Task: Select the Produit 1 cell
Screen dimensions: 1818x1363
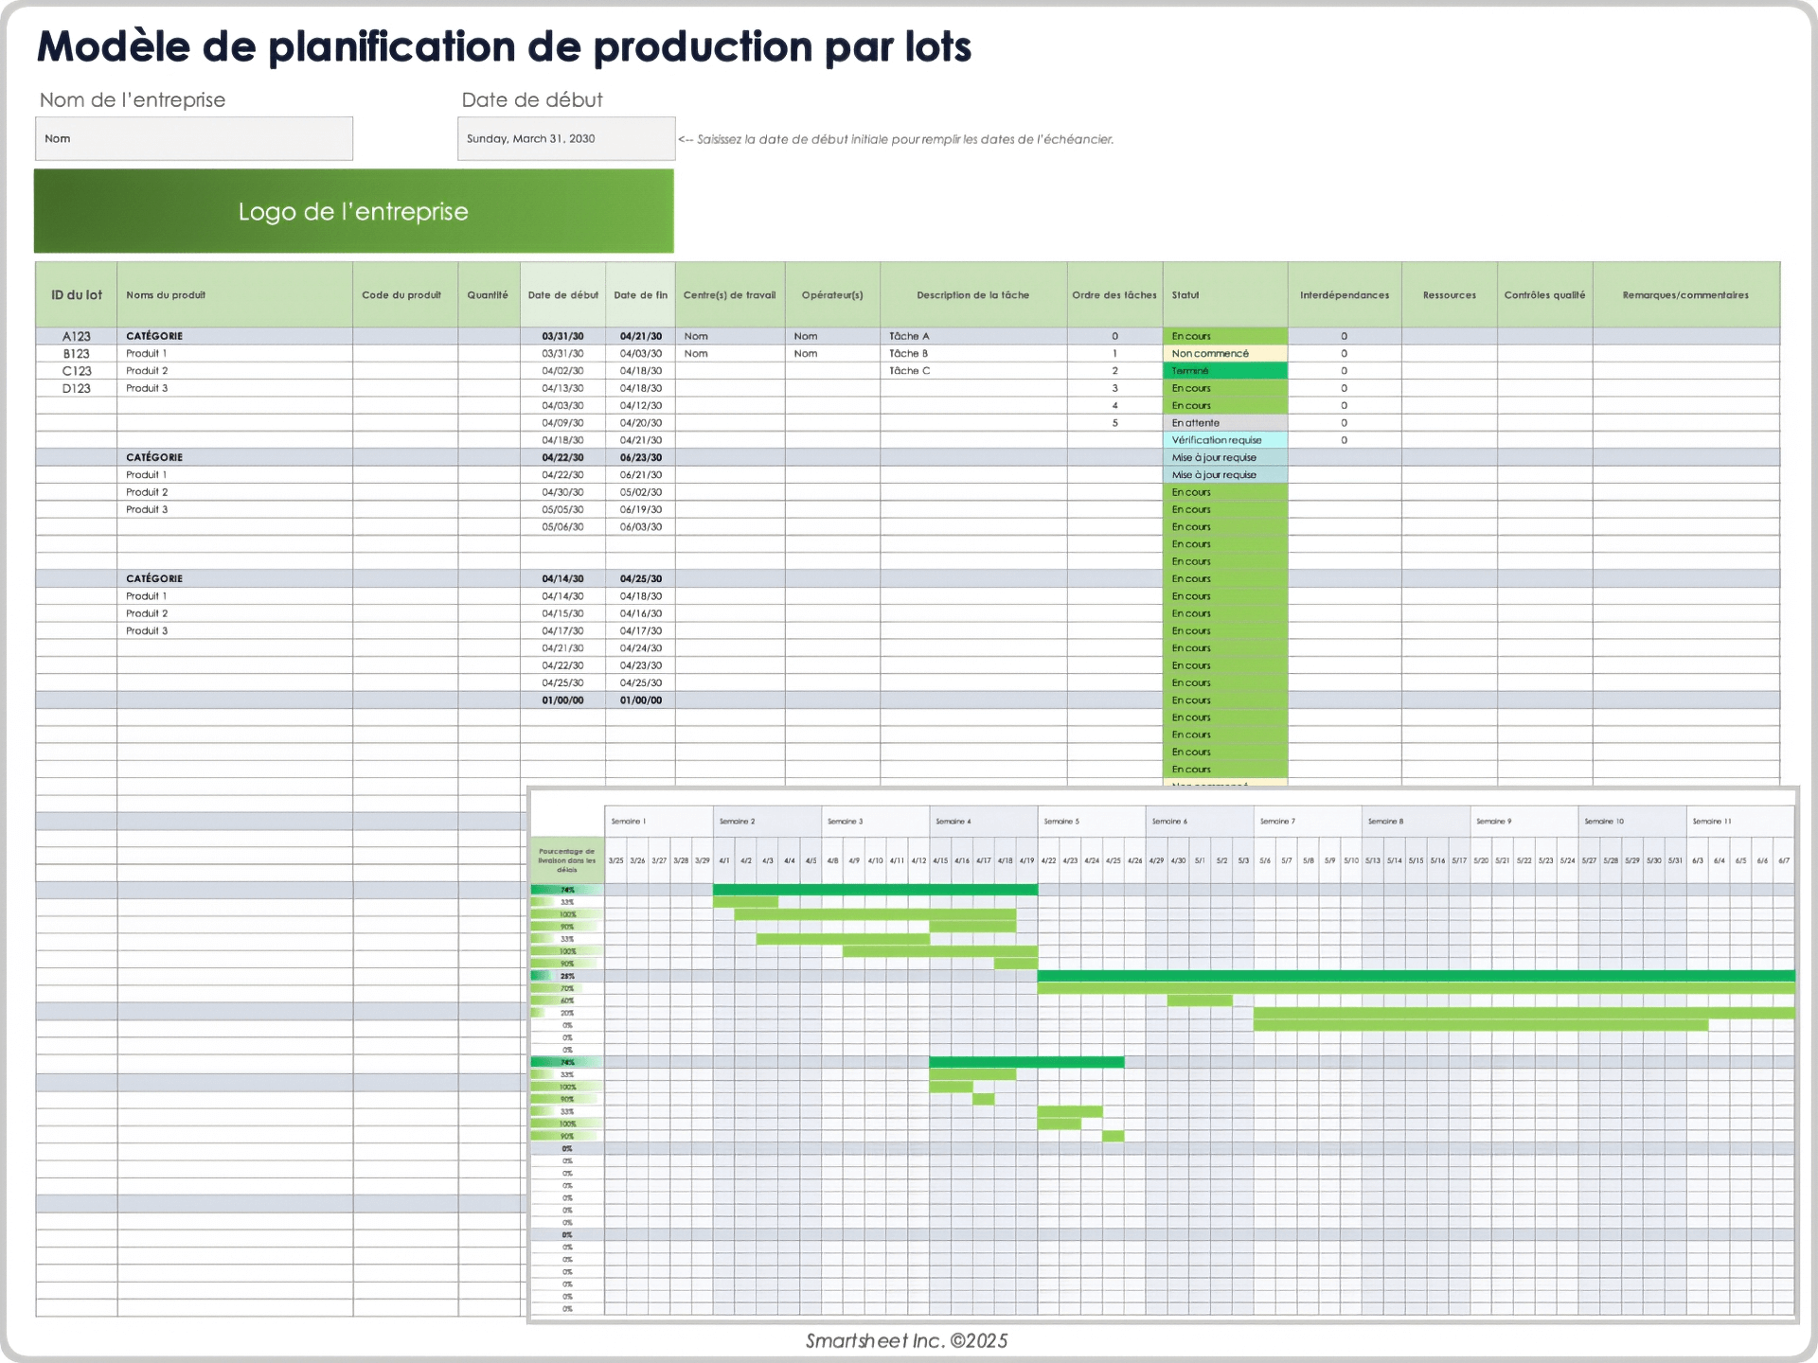Action: tap(147, 353)
